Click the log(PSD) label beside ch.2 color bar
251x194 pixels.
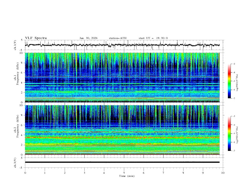pos(237,135)
